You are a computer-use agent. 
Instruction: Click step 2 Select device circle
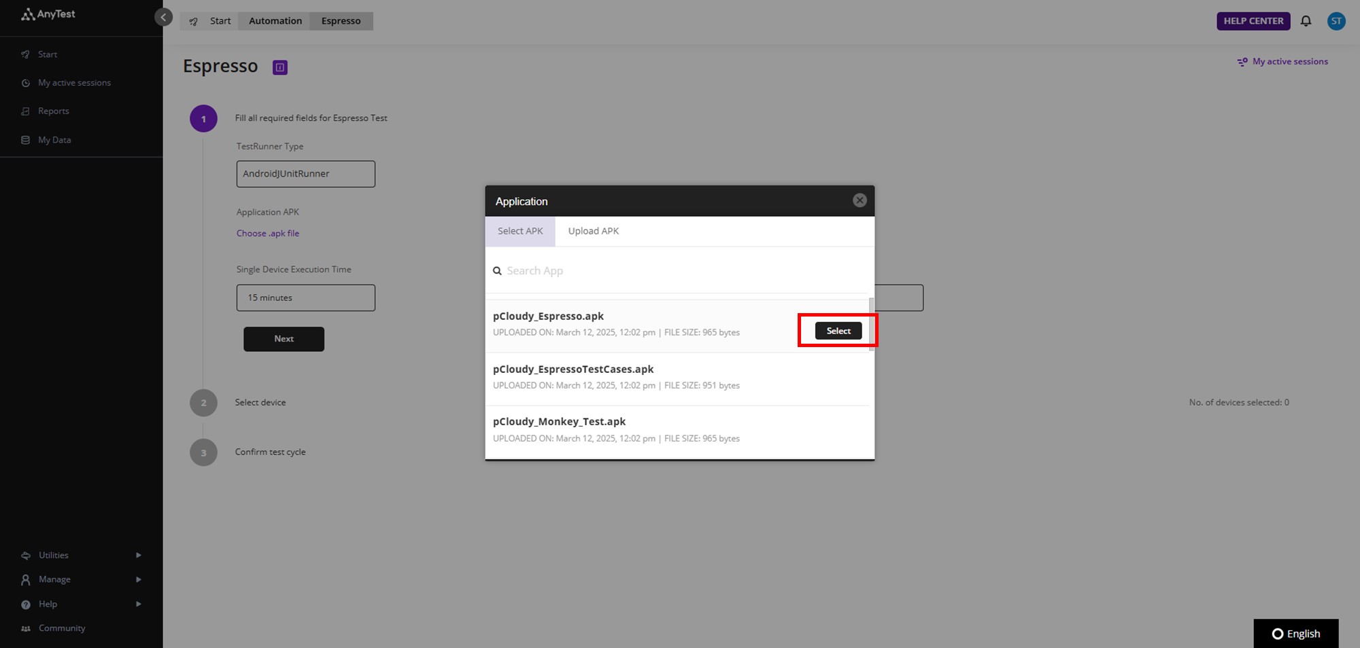pos(203,403)
